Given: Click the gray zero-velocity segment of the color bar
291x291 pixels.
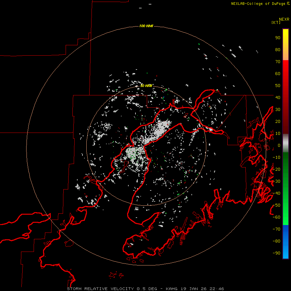Looking at the screenshot, I should pyautogui.click(x=286, y=143).
